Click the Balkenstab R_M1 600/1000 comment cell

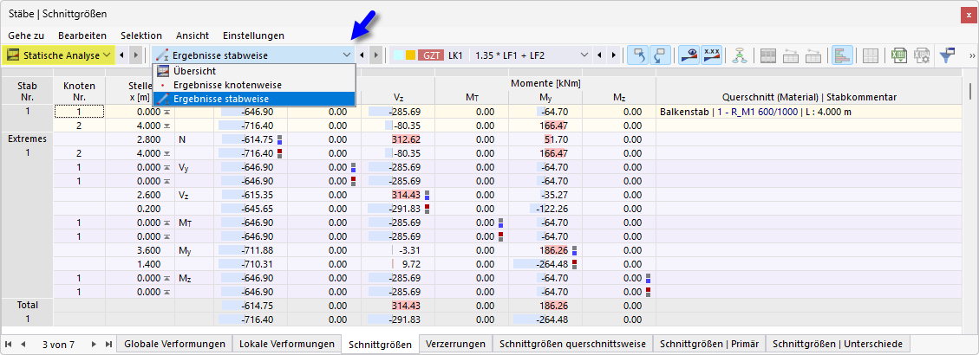[x=811, y=112]
